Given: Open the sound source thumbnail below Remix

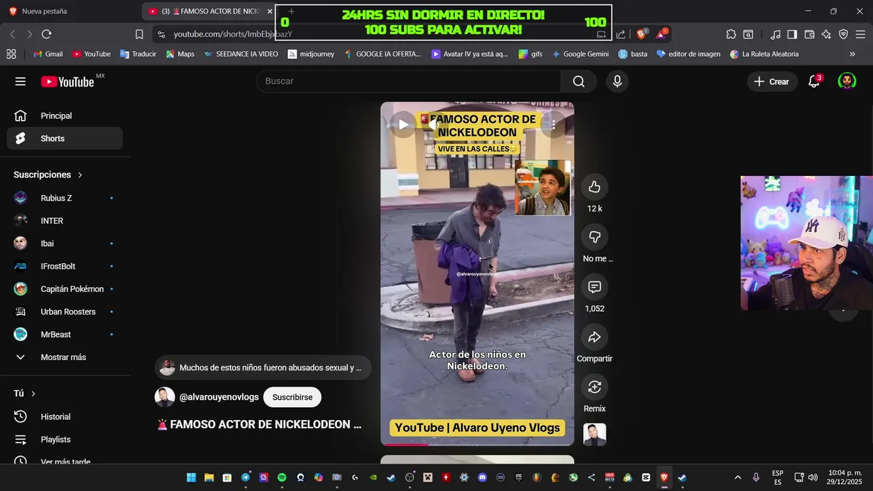Looking at the screenshot, I should point(595,434).
